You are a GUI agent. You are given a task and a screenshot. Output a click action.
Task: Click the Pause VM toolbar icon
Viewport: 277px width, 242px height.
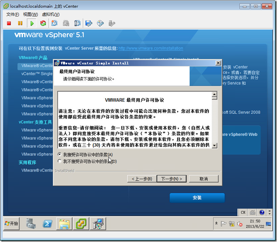20,23
